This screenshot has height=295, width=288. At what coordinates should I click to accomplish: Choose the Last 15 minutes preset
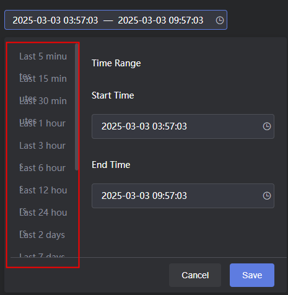(43, 79)
